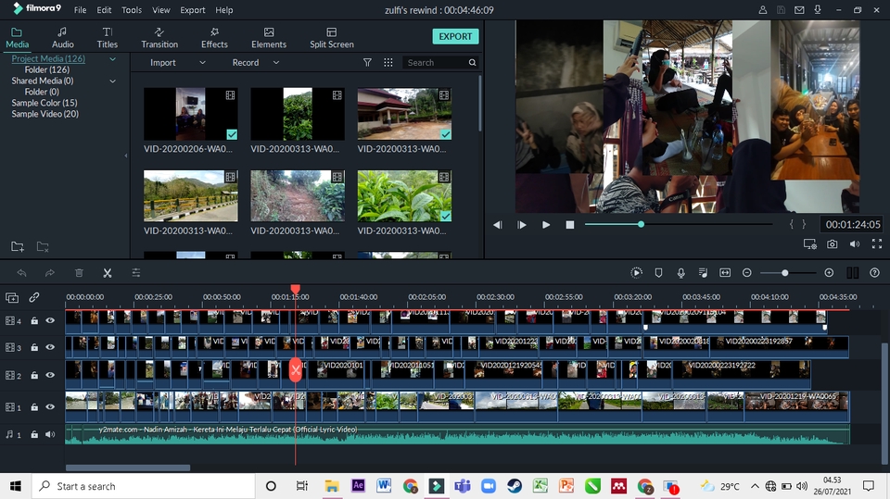Open preview quality display settings icon
Image resolution: width=890 pixels, height=499 pixels.
(810, 243)
